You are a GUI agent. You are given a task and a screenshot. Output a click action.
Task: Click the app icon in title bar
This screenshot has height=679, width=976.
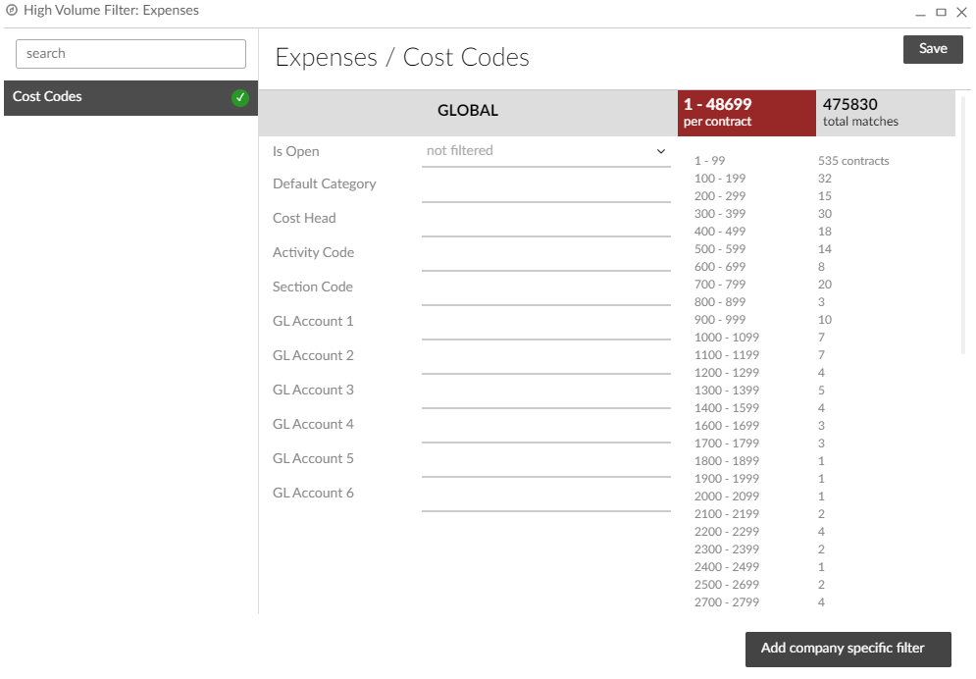point(12,12)
